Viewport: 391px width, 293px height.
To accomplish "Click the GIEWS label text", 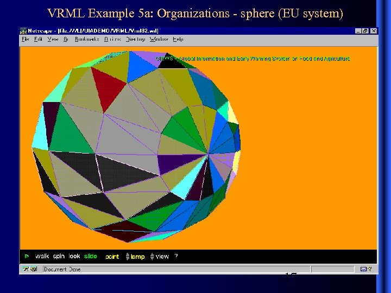I will (253, 59).
